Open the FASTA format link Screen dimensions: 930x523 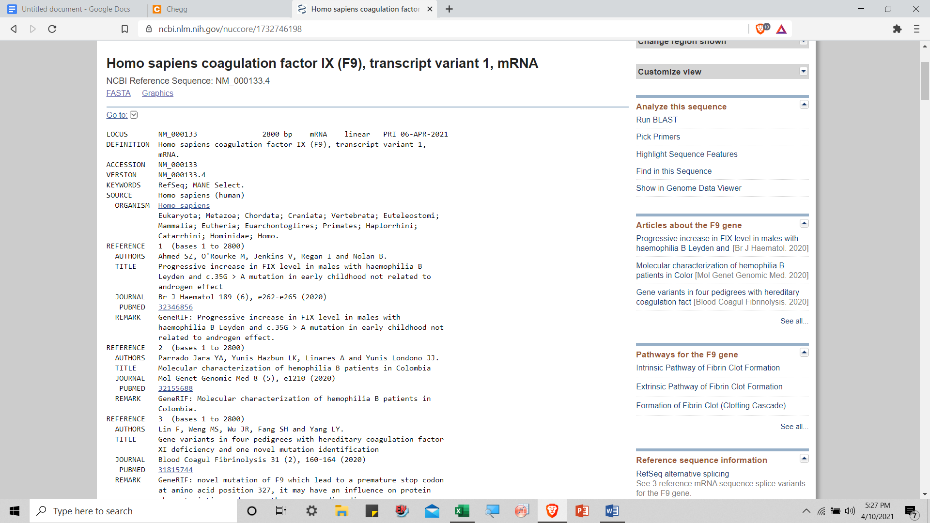pyautogui.click(x=118, y=93)
